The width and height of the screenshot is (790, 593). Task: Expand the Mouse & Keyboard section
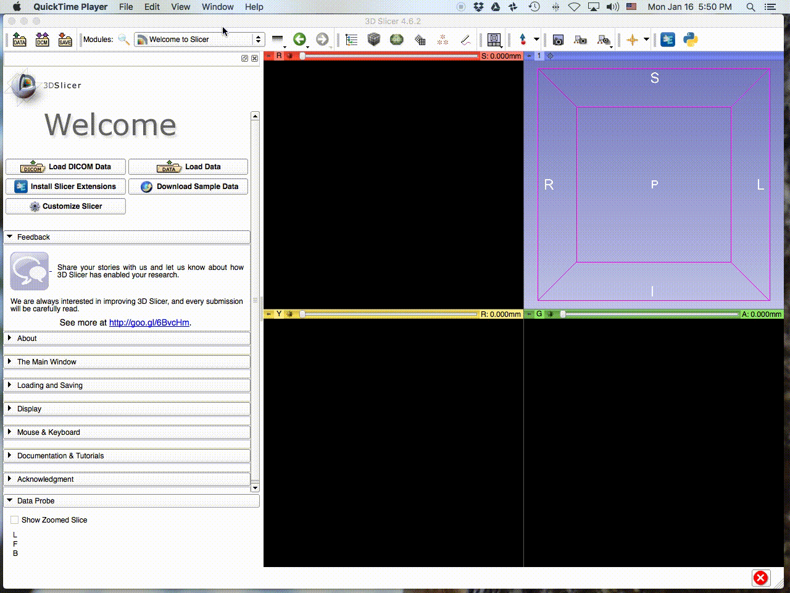point(127,432)
